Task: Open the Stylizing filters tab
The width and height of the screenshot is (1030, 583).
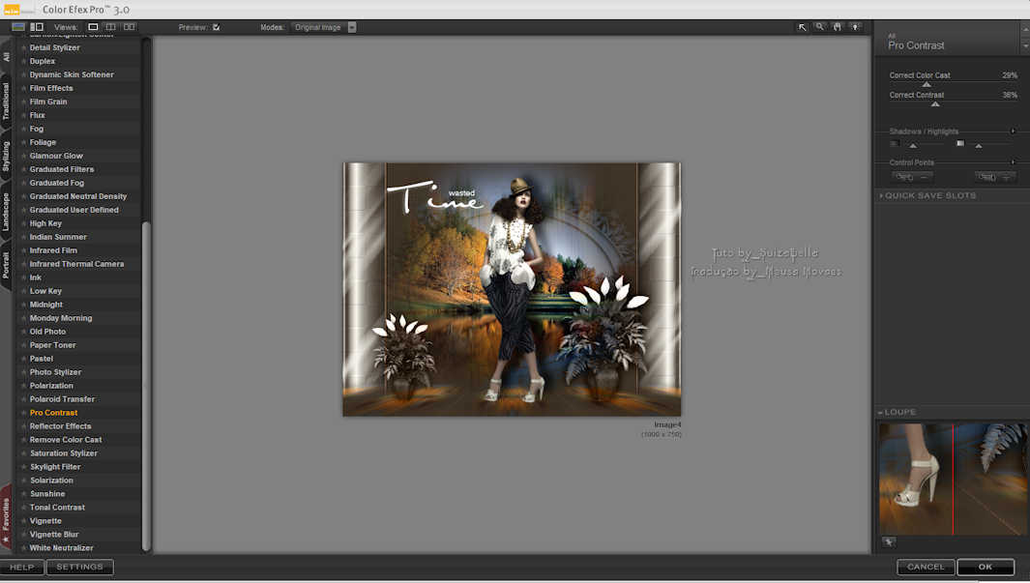Action: pos(6,157)
